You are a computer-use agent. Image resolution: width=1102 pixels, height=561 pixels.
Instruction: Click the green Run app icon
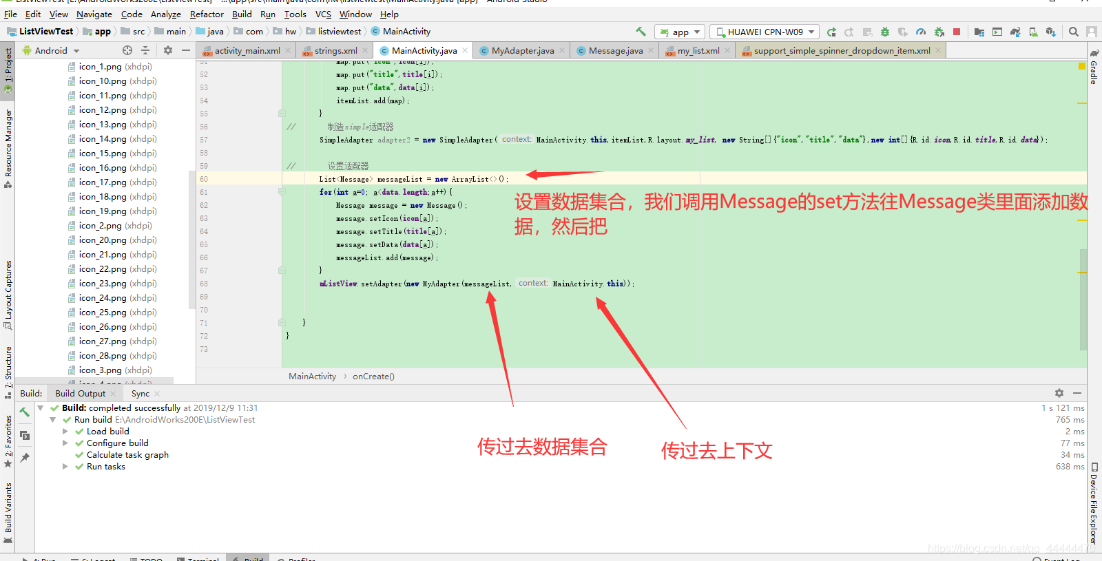click(x=831, y=32)
